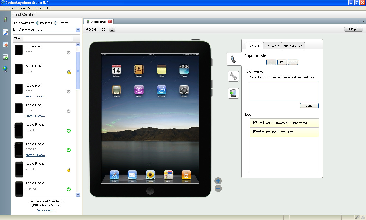Switch input mode to 123
This screenshot has width=366, height=220.
click(x=282, y=62)
